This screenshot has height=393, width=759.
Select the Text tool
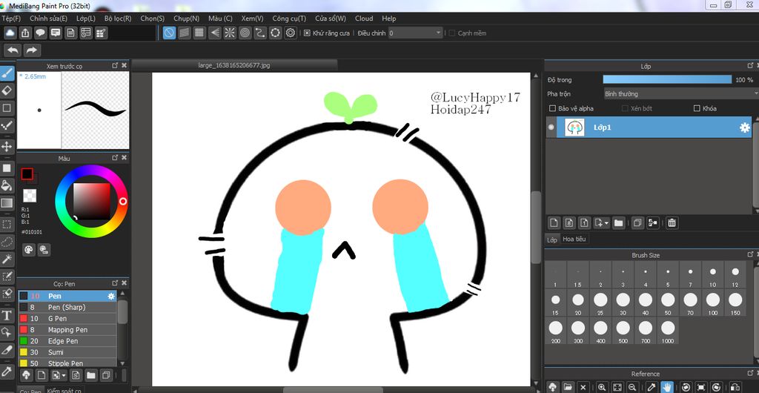7,316
